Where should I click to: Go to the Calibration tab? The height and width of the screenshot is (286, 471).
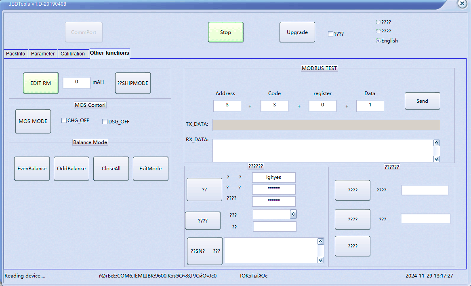[73, 54]
